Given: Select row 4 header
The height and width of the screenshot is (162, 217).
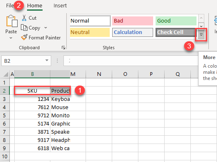Looking at the screenshot, I should [x=5, y=107].
